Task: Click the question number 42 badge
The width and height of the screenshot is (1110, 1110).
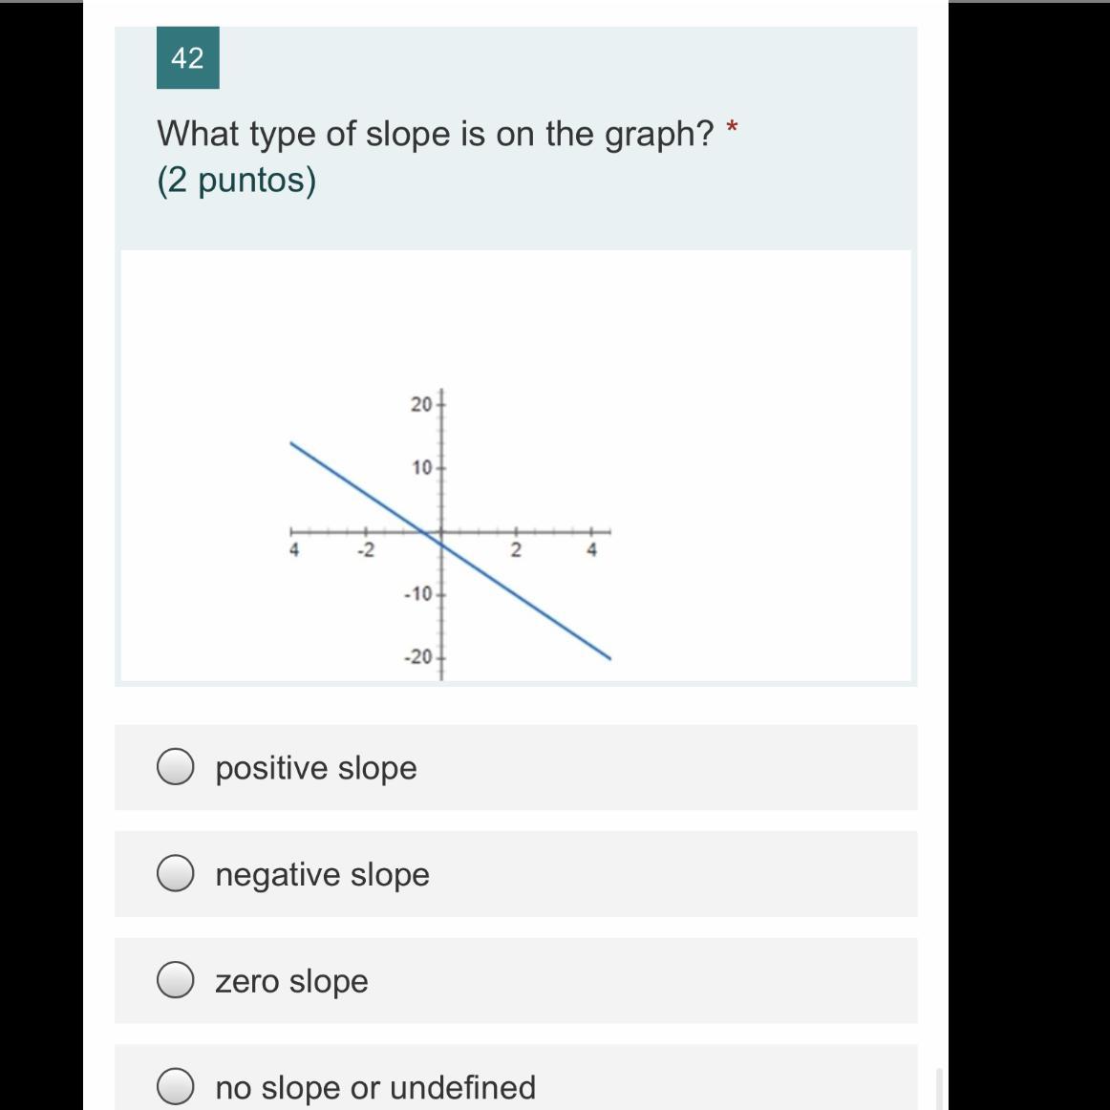Action: tap(187, 58)
